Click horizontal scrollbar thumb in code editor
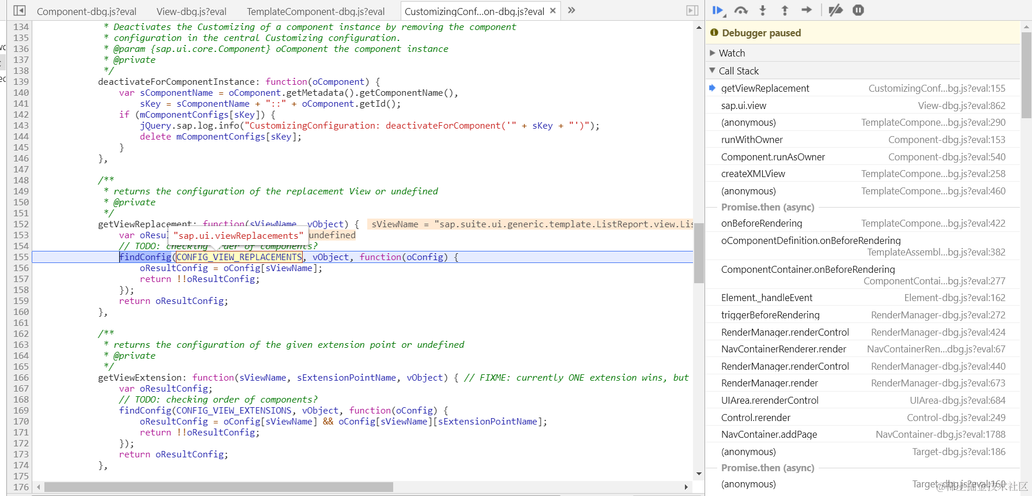 tap(219, 487)
